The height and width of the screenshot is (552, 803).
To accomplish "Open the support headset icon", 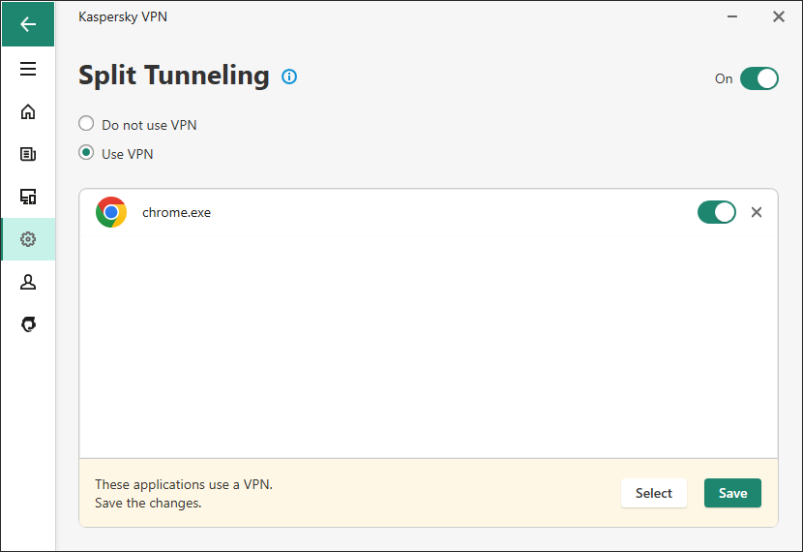I will click(x=28, y=324).
